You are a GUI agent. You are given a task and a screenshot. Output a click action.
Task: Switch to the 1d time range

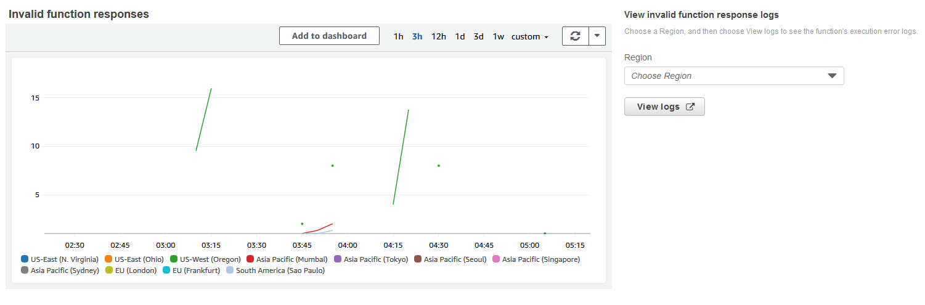tap(460, 36)
